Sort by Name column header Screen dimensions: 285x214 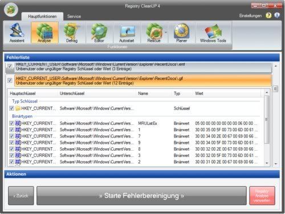[154, 94]
